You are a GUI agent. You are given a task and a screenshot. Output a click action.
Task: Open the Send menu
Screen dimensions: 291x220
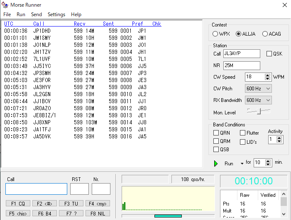(x=37, y=15)
